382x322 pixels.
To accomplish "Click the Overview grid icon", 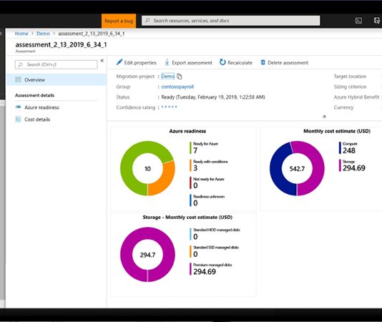I will click(x=18, y=79).
